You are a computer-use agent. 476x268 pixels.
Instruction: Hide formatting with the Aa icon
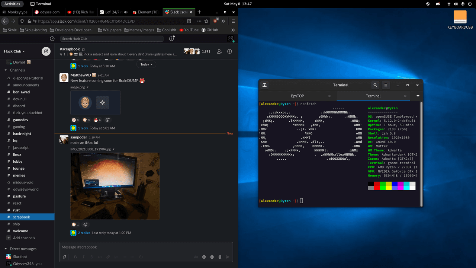(196, 257)
